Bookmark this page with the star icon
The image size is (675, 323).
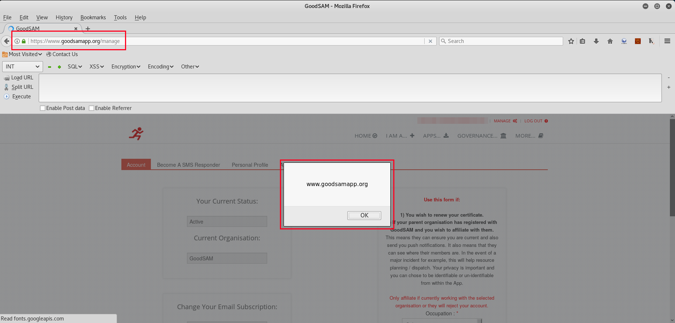(x=571, y=41)
